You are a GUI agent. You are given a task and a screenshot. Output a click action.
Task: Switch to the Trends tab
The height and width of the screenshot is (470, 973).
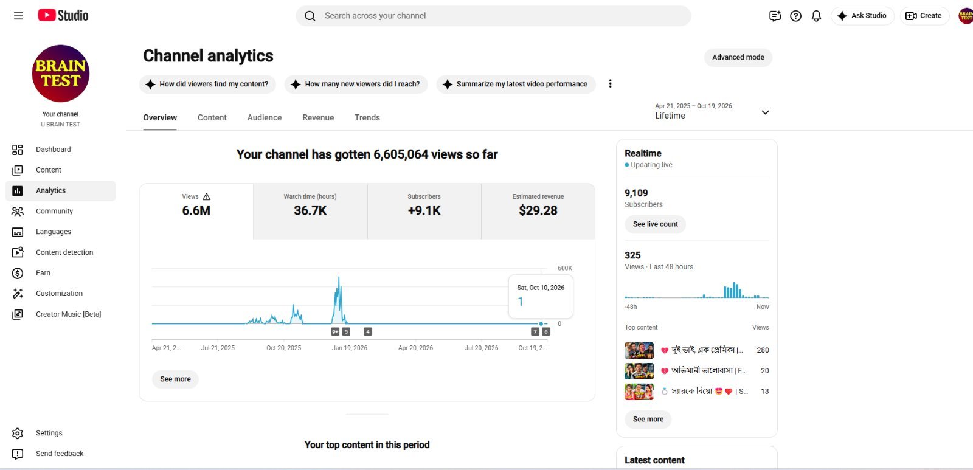[367, 118]
